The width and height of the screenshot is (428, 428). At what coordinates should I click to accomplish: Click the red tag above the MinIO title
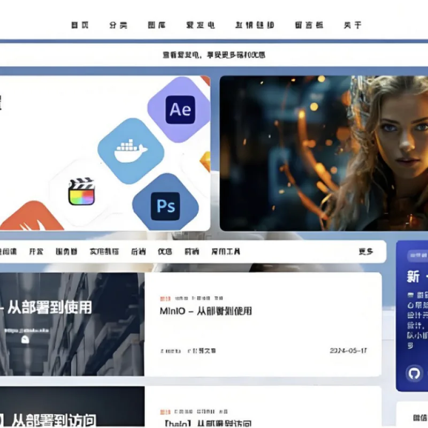[165, 299]
